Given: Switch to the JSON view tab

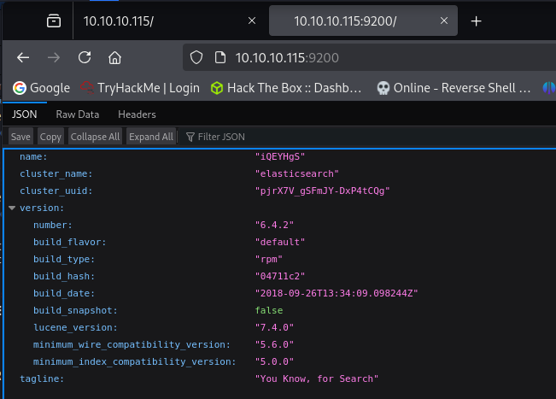Looking at the screenshot, I should [25, 114].
